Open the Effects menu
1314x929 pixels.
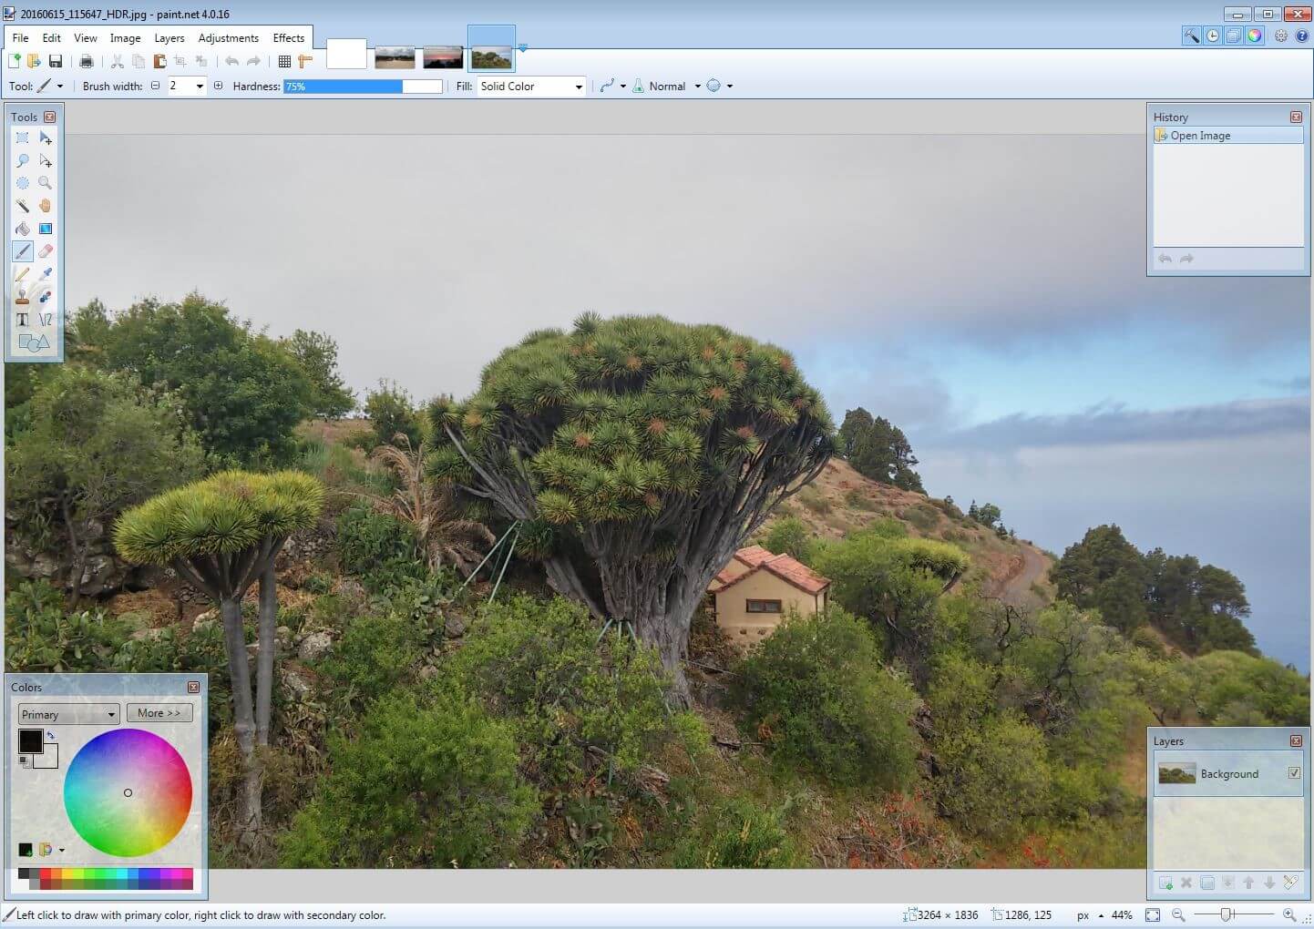tap(288, 38)
